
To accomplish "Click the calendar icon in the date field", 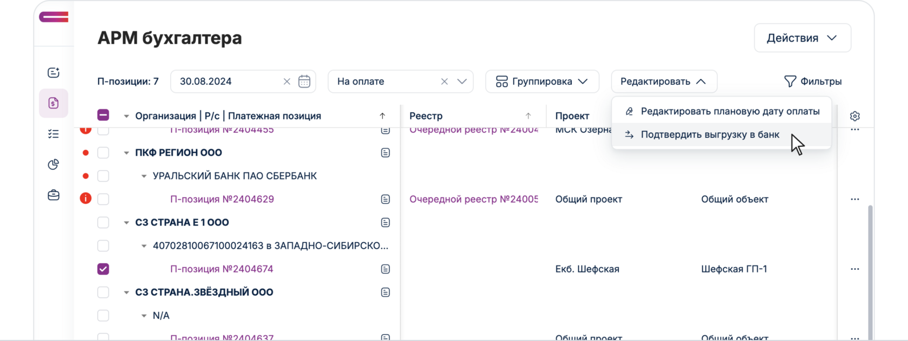I will [x=304, y=81].
